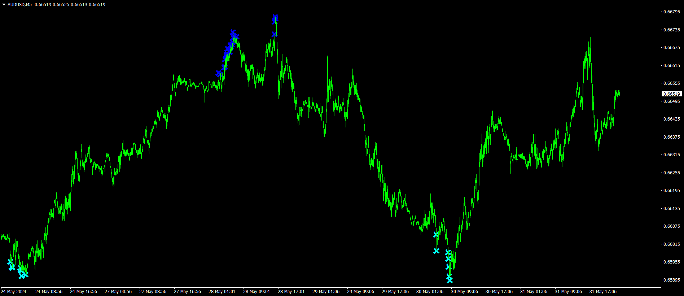Viewport: 684px width, 296px height.
Task: Click the 0.66795 price axis label
Action: point(672,12)
